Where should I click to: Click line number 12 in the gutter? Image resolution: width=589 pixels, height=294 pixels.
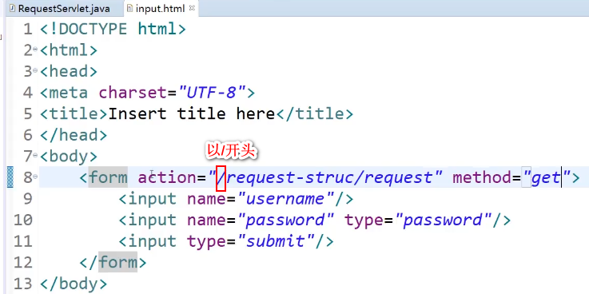pyautogui.click(x=23, y=262)
